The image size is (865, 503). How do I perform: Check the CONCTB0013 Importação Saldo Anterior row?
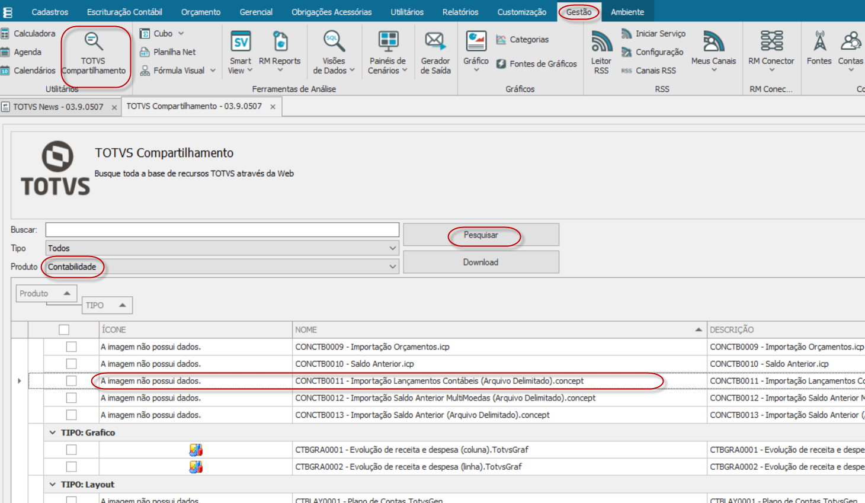(x=71, y=415)
